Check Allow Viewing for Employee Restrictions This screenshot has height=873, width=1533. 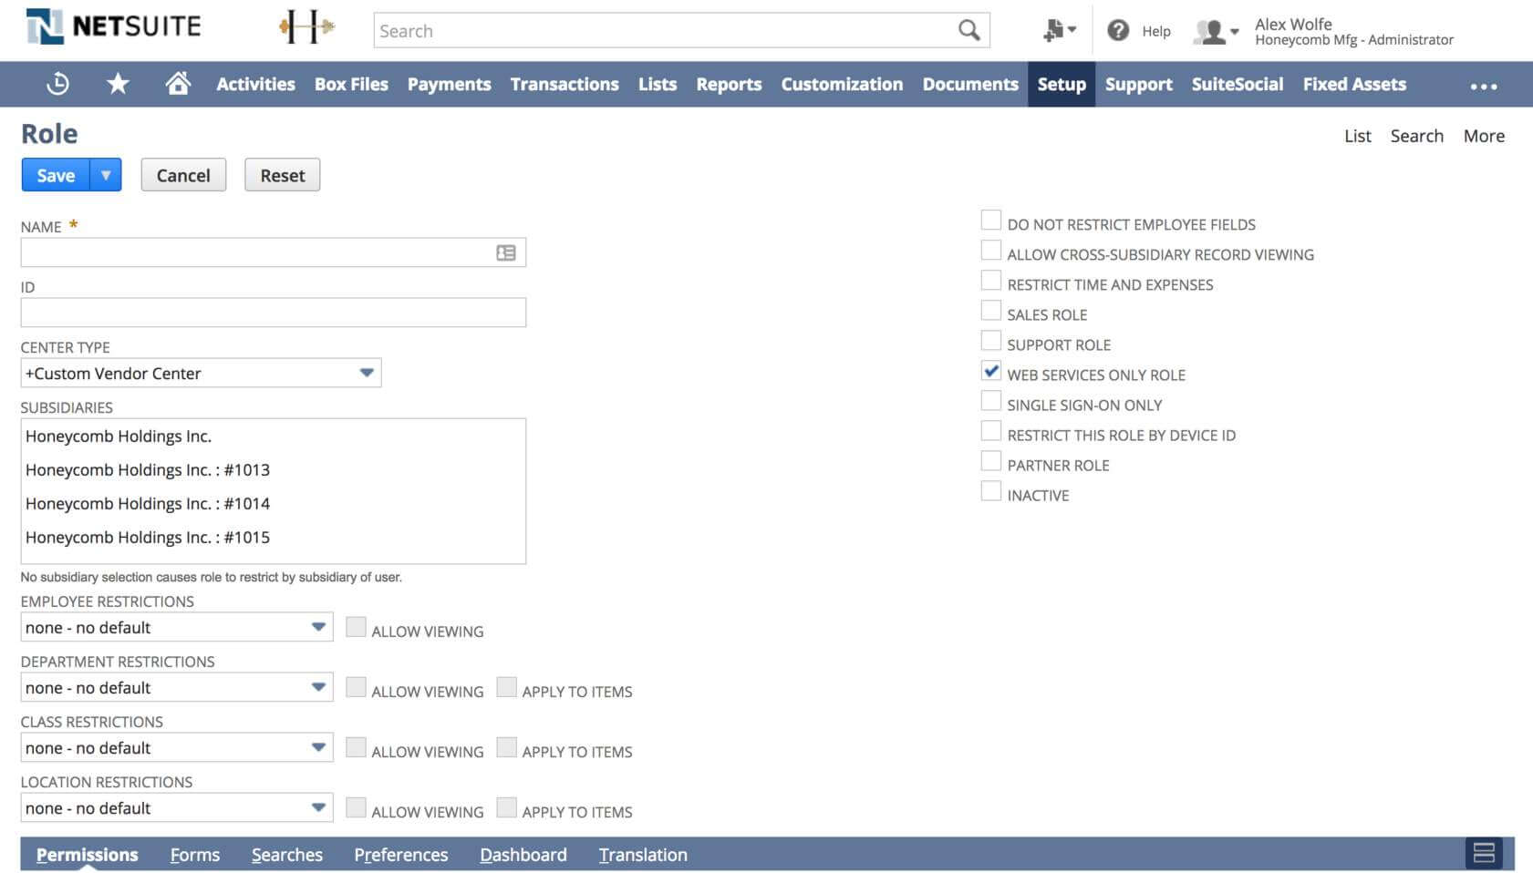[x=356, y=626]
